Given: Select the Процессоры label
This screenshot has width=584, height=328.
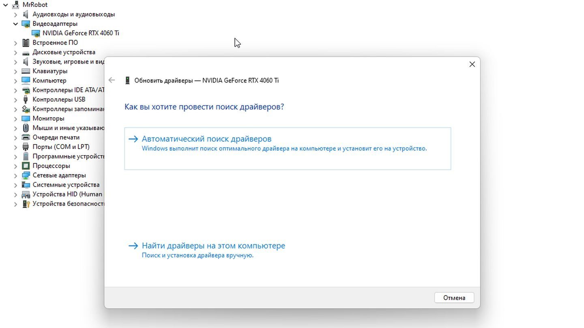Looking at the screenshot, I should click(51, 166).
